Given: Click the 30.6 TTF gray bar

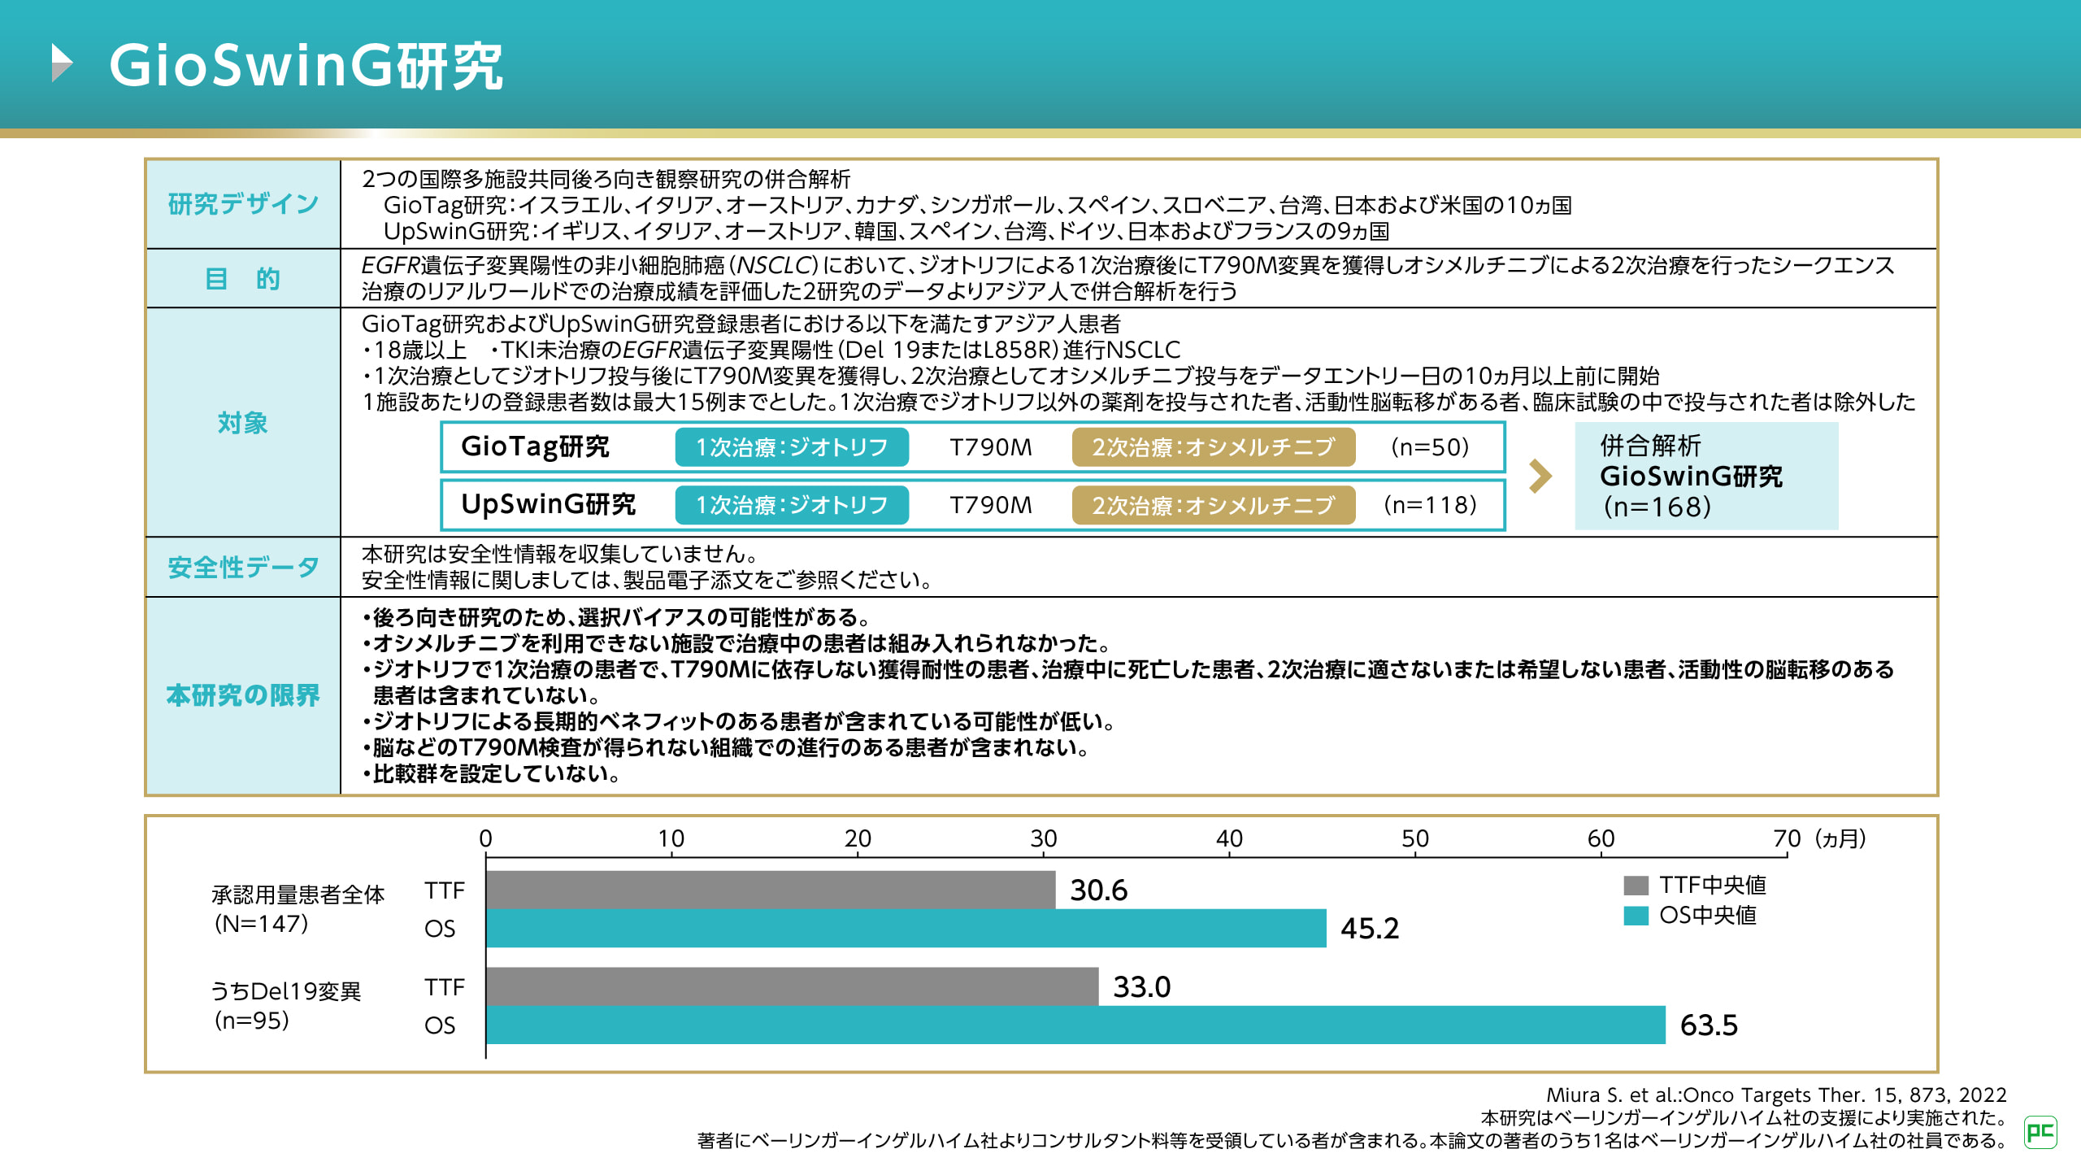Looking at the screenshot, I should (770, 890).
